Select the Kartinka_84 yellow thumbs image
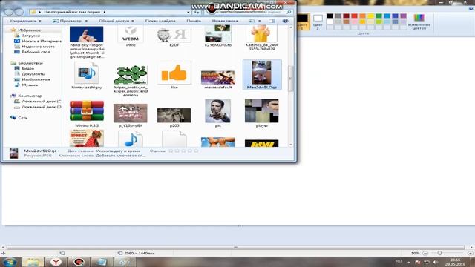This screenshot has height=267, width=475. click(262, 33)
